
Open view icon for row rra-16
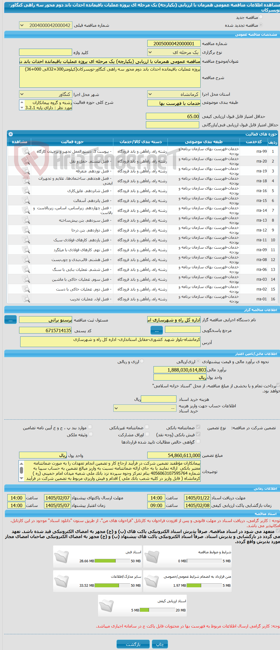pyautogui.click(x=26, y=191)
